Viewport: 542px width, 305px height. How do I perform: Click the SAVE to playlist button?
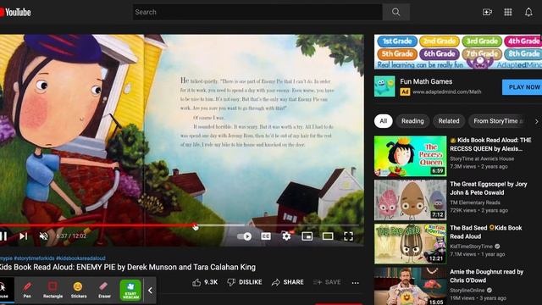tap(327, 282)
